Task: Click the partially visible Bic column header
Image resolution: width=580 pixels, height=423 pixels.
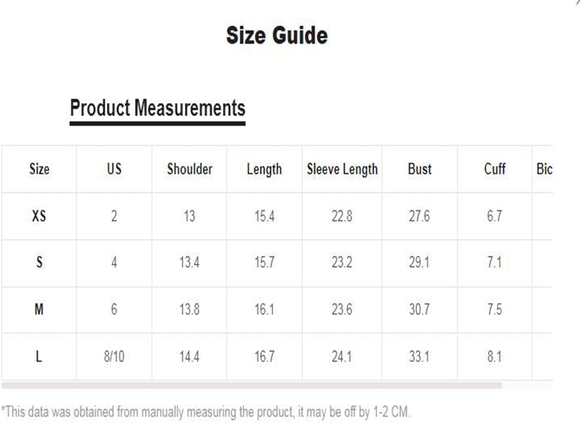Action: coord(544,169)
